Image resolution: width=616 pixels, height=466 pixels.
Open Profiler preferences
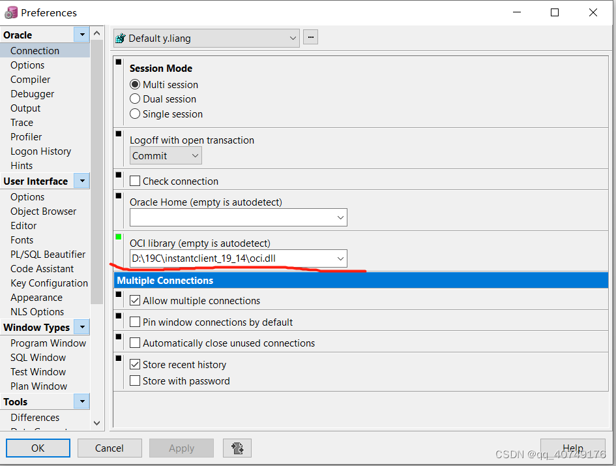[26, 137]
